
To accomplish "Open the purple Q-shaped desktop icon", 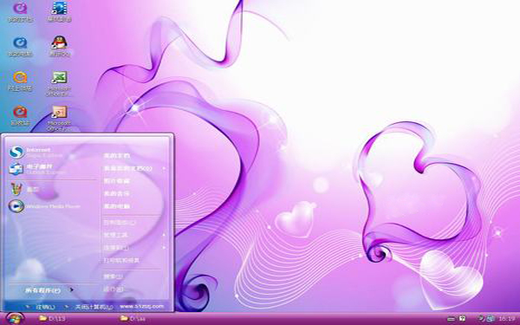I will pyautogui.click(x=20, y=11).
